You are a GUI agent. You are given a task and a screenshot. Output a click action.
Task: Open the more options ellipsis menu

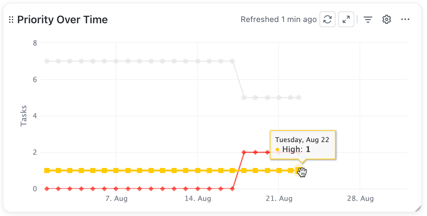pos(405,20)
